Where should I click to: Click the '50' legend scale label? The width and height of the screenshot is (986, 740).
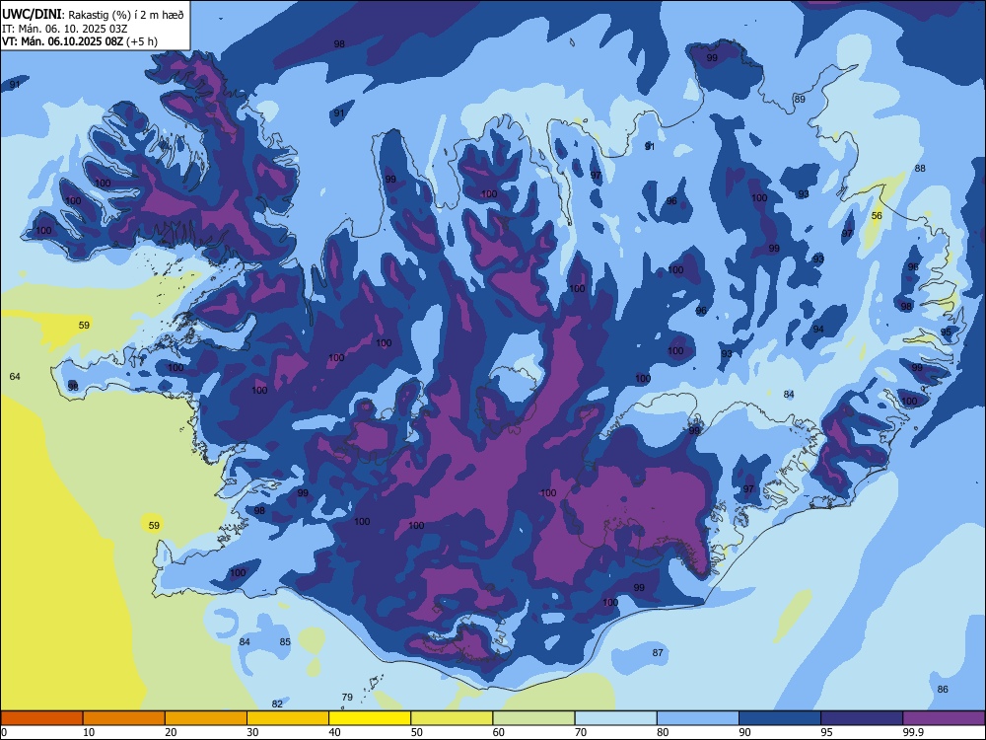click(x=416, y=732)
